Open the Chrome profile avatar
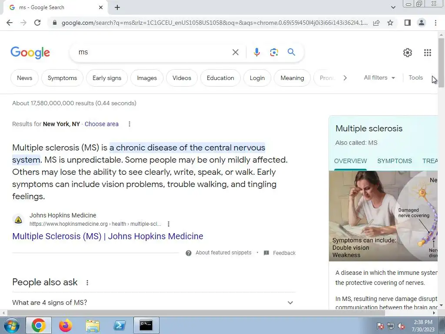The height and width of the screenshot is (334, 445). click(x=422, y=23)
